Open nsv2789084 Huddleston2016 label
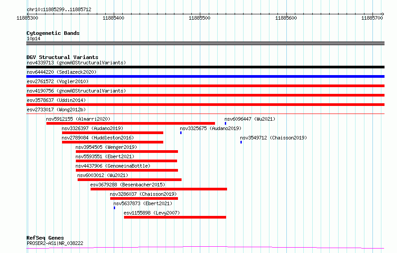 tap(98, 138)
